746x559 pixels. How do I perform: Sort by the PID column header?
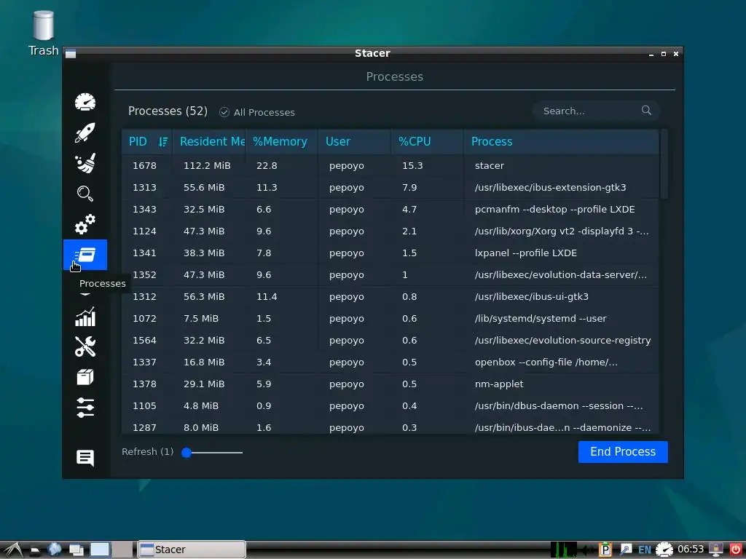[146, 142]
